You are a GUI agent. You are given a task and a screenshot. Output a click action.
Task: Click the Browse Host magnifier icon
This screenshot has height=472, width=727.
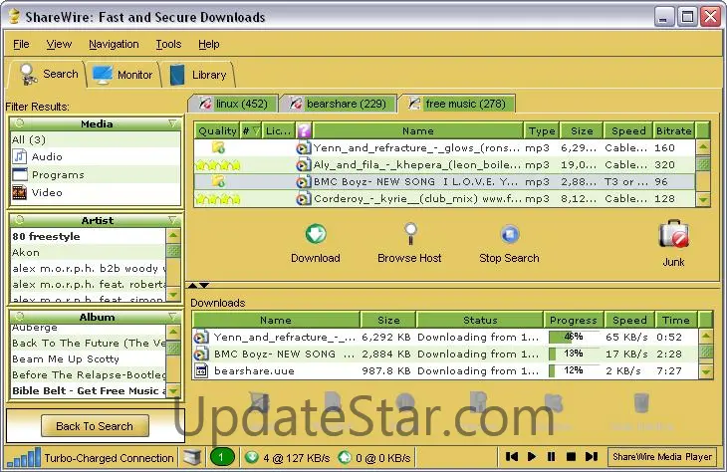point(410,233)
